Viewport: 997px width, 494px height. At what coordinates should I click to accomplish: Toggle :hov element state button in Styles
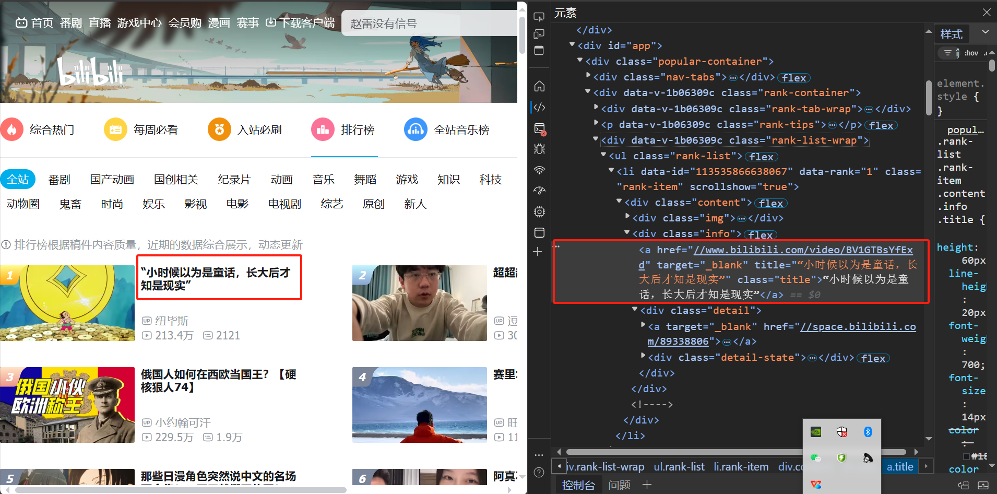click(x=971, y=53)
